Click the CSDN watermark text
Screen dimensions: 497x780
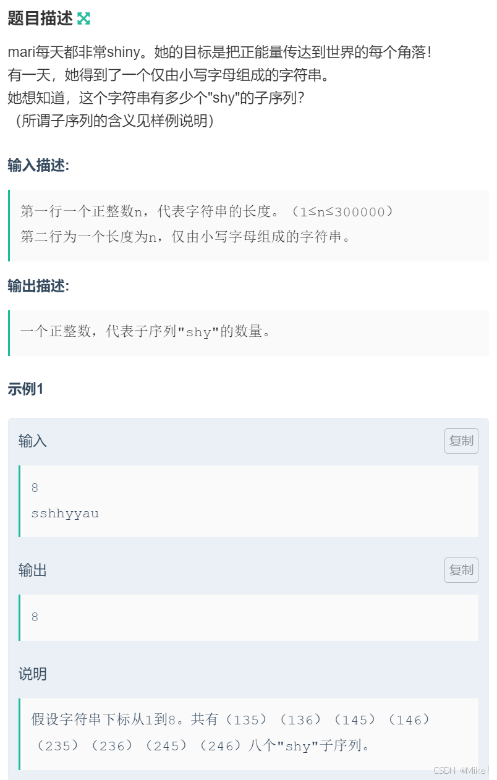click(x=461, y=770)
